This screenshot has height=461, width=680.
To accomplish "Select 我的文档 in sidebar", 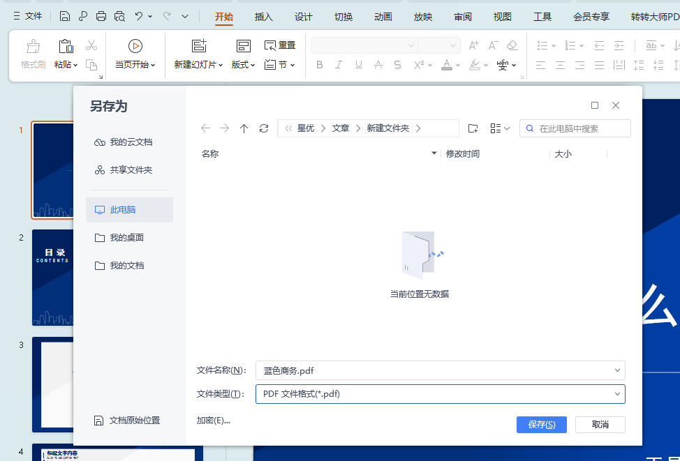I will pyautogui.click(x=129, y=265).
